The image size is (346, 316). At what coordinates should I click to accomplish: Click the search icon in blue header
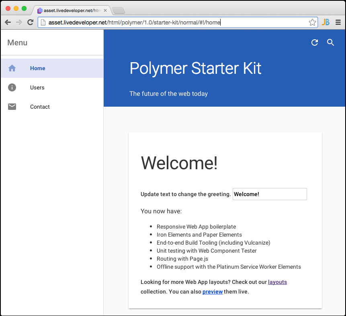[x=330, y=43]
